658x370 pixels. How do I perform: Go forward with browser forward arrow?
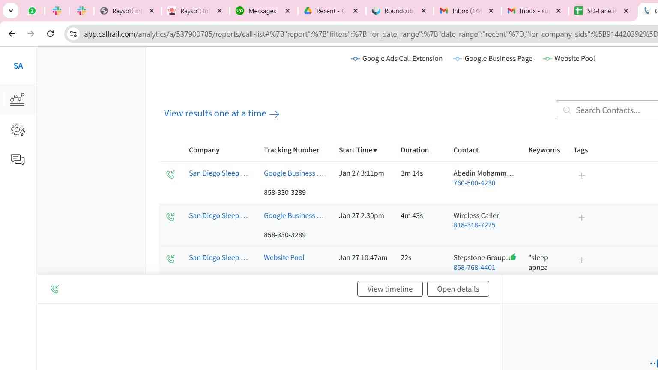click(x=31, y=33)
